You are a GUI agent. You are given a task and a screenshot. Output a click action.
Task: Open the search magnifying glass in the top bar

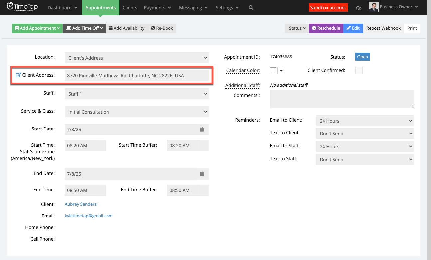point(251,7)
